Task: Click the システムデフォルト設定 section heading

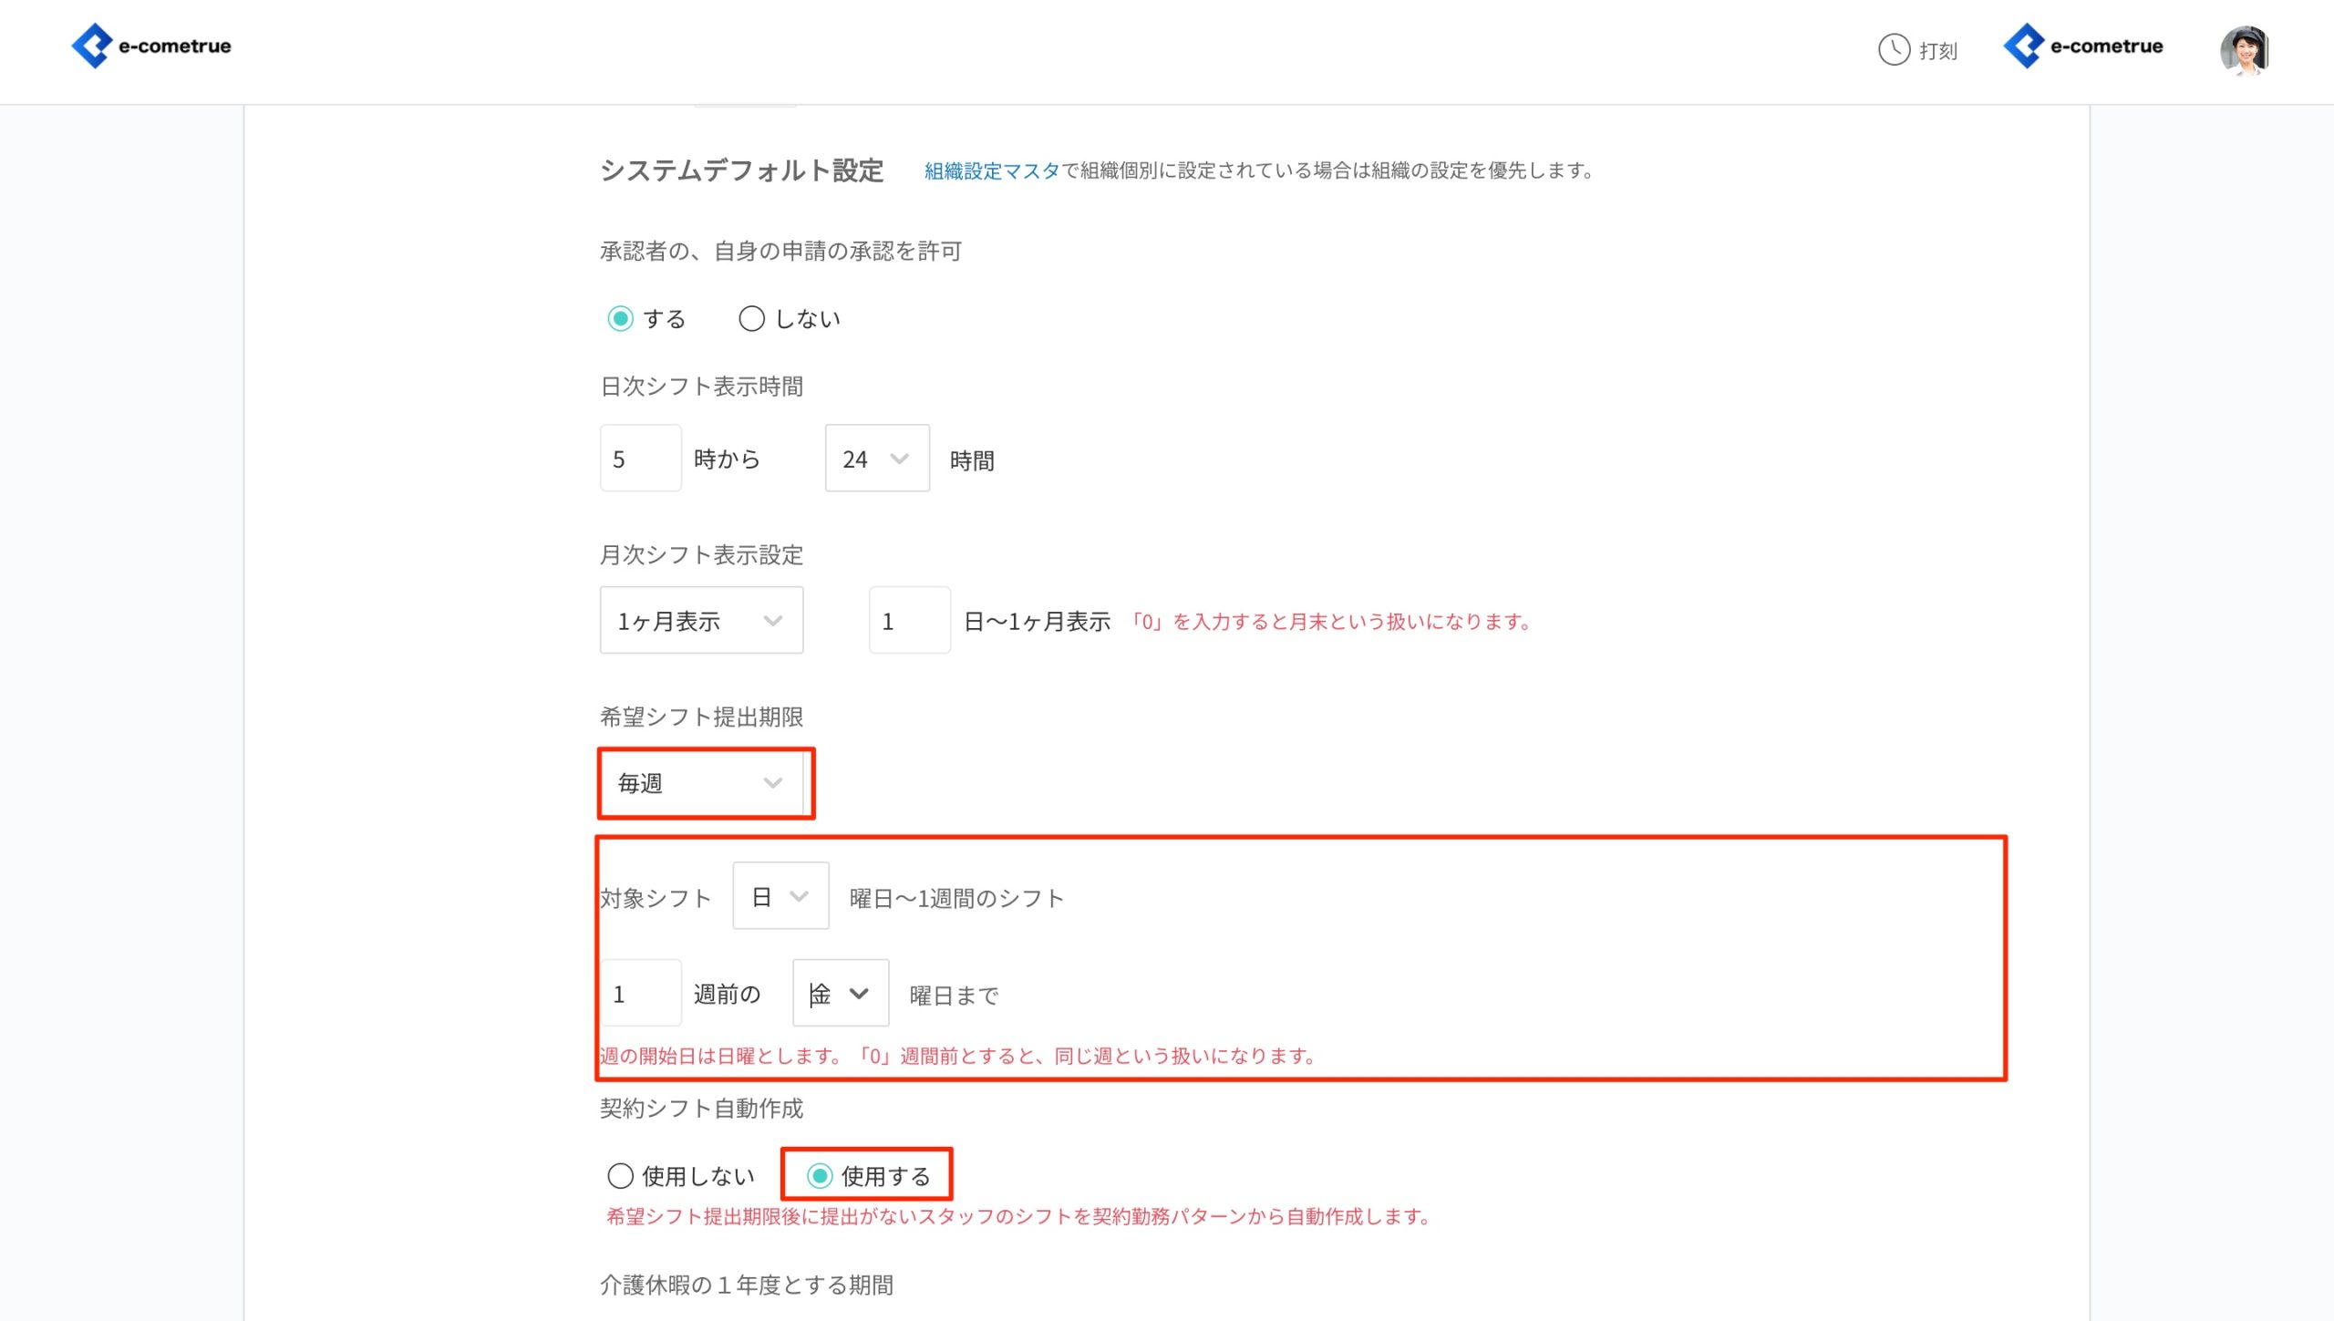Action: [742, 170]
